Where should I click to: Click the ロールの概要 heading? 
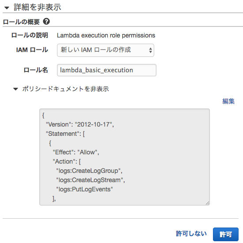coord(21,22)
